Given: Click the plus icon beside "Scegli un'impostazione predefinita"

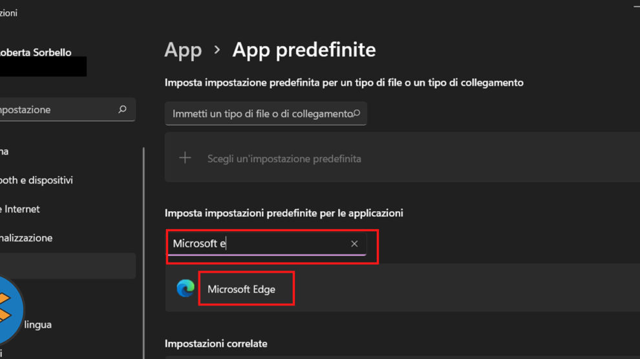Looking at the screenshot, I should (185, 158).
